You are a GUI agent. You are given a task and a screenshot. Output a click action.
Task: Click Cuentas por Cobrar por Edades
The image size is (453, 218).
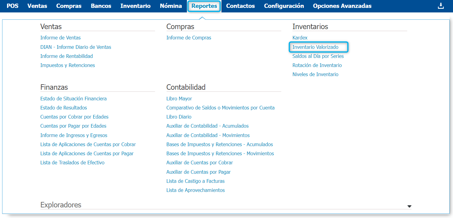tap(74, 117)
